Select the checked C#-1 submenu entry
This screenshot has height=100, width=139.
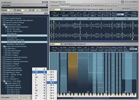(52, 74)
